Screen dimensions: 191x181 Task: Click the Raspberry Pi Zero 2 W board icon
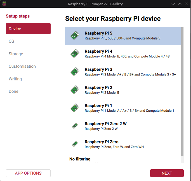(75, 126)
